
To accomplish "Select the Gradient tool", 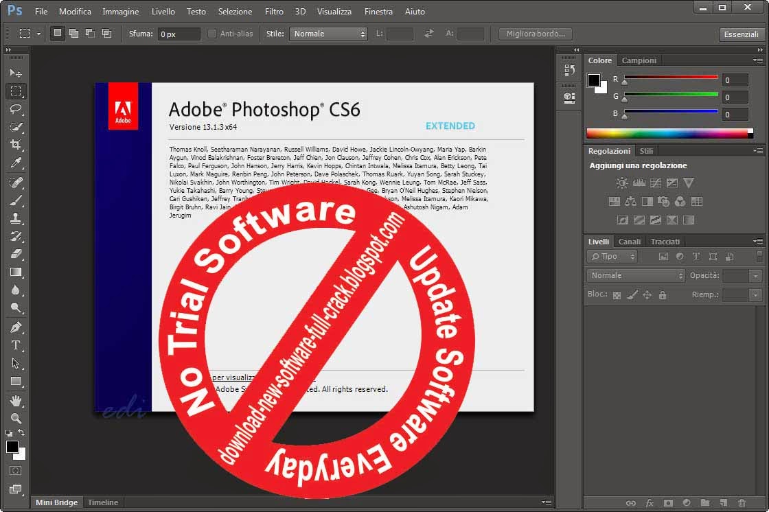I will tap(16, 272).
